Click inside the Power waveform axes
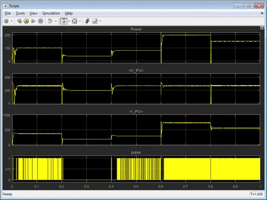Screen dimensions: 267x200 [x=136, y=48]
